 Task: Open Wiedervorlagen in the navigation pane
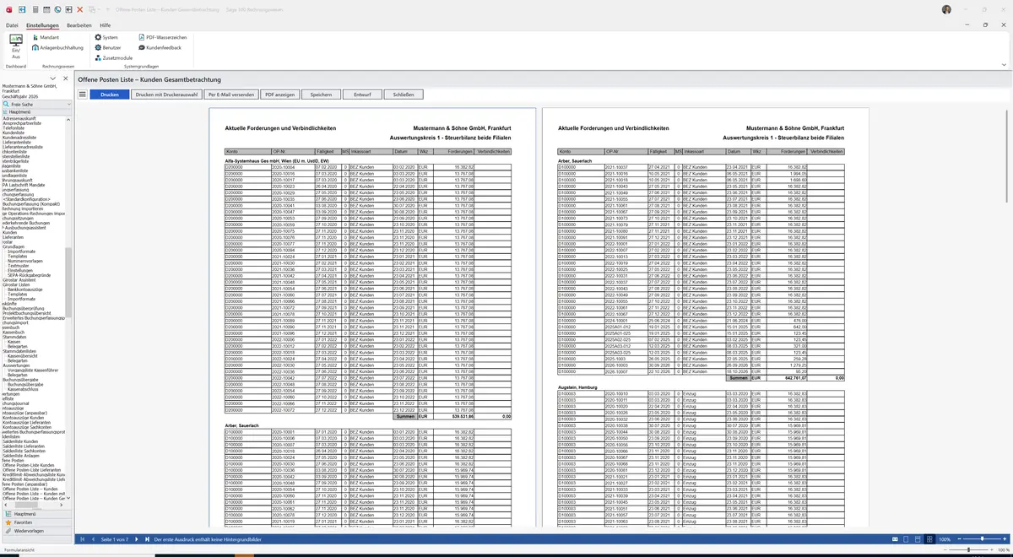point(36,531)
